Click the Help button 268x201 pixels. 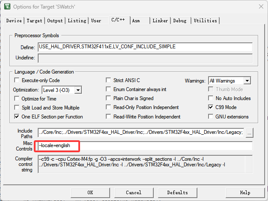pos(245,192)
